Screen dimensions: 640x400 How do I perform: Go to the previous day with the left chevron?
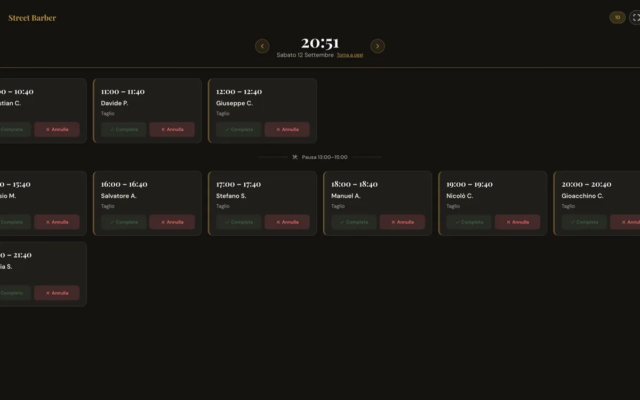262,46
